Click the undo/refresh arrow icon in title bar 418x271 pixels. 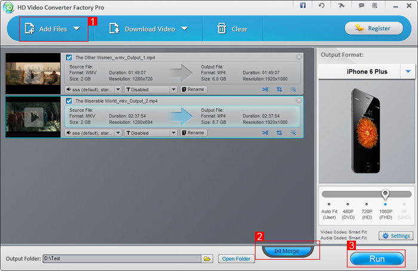pyautogui.click(x=321, y=5)
